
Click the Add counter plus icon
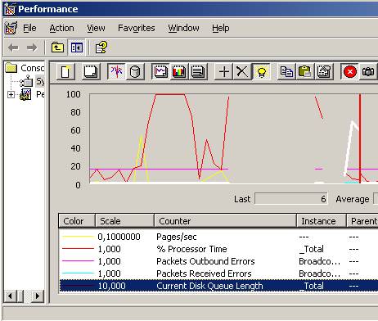click(x=223, y=72)
